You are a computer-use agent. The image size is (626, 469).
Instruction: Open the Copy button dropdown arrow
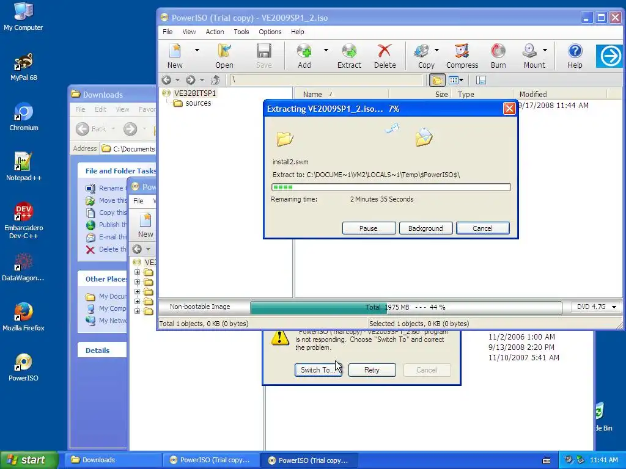436,50
